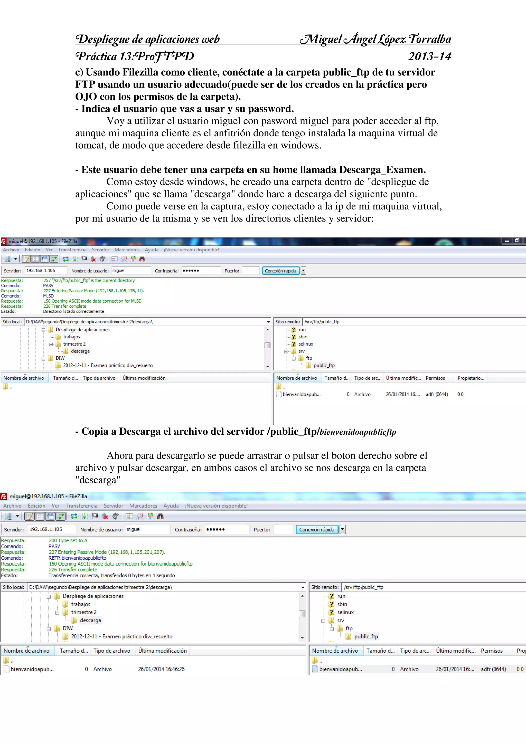The height and width of the screenshot is (744, 526).
Task: Cancel current operation in lower FileZilla toolbar
Action: (x=95, y=516)
